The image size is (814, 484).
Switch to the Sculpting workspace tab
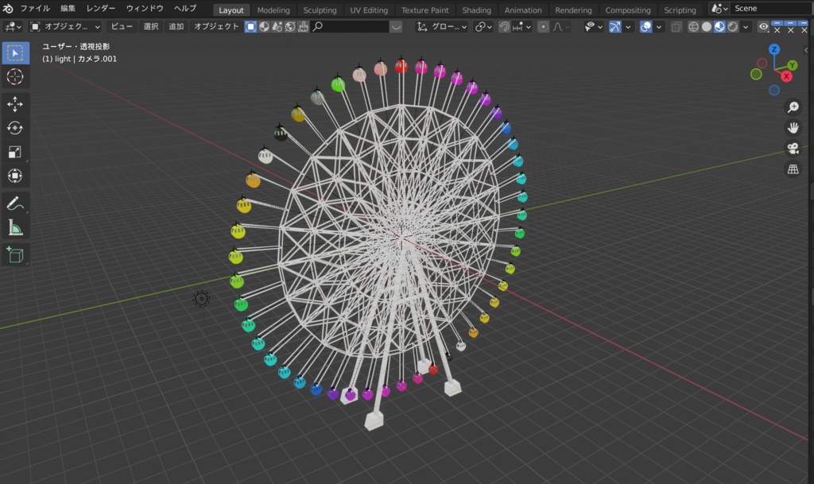click(320, 10)
